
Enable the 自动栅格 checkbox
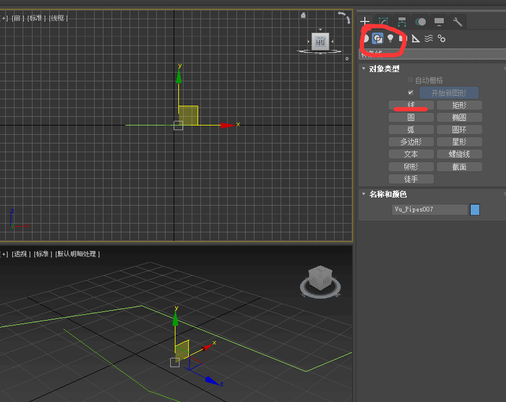click(x=411, y=80)
